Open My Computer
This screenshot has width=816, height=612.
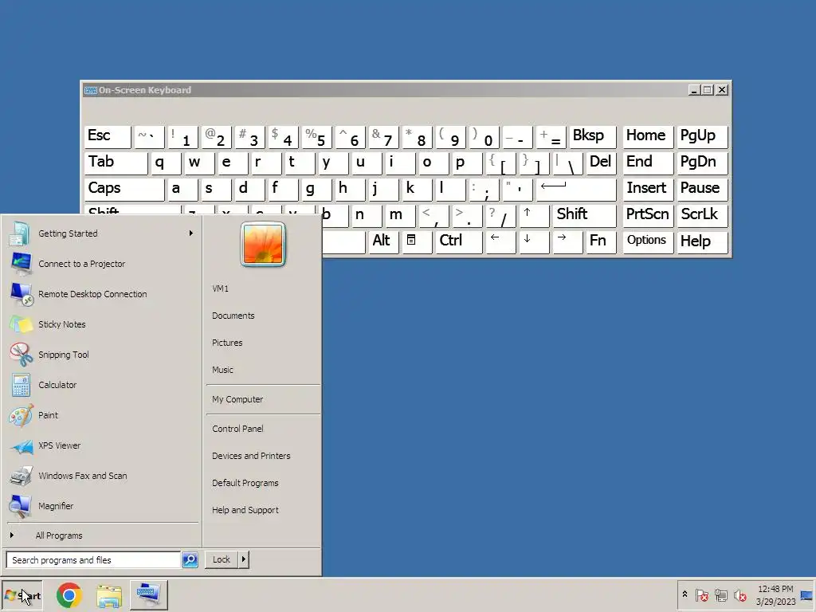click(263, 399)
